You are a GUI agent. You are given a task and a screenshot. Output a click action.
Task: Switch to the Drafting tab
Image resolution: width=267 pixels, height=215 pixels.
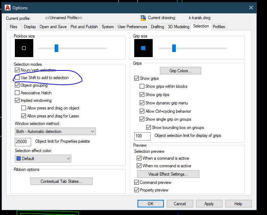pos(157,27)
